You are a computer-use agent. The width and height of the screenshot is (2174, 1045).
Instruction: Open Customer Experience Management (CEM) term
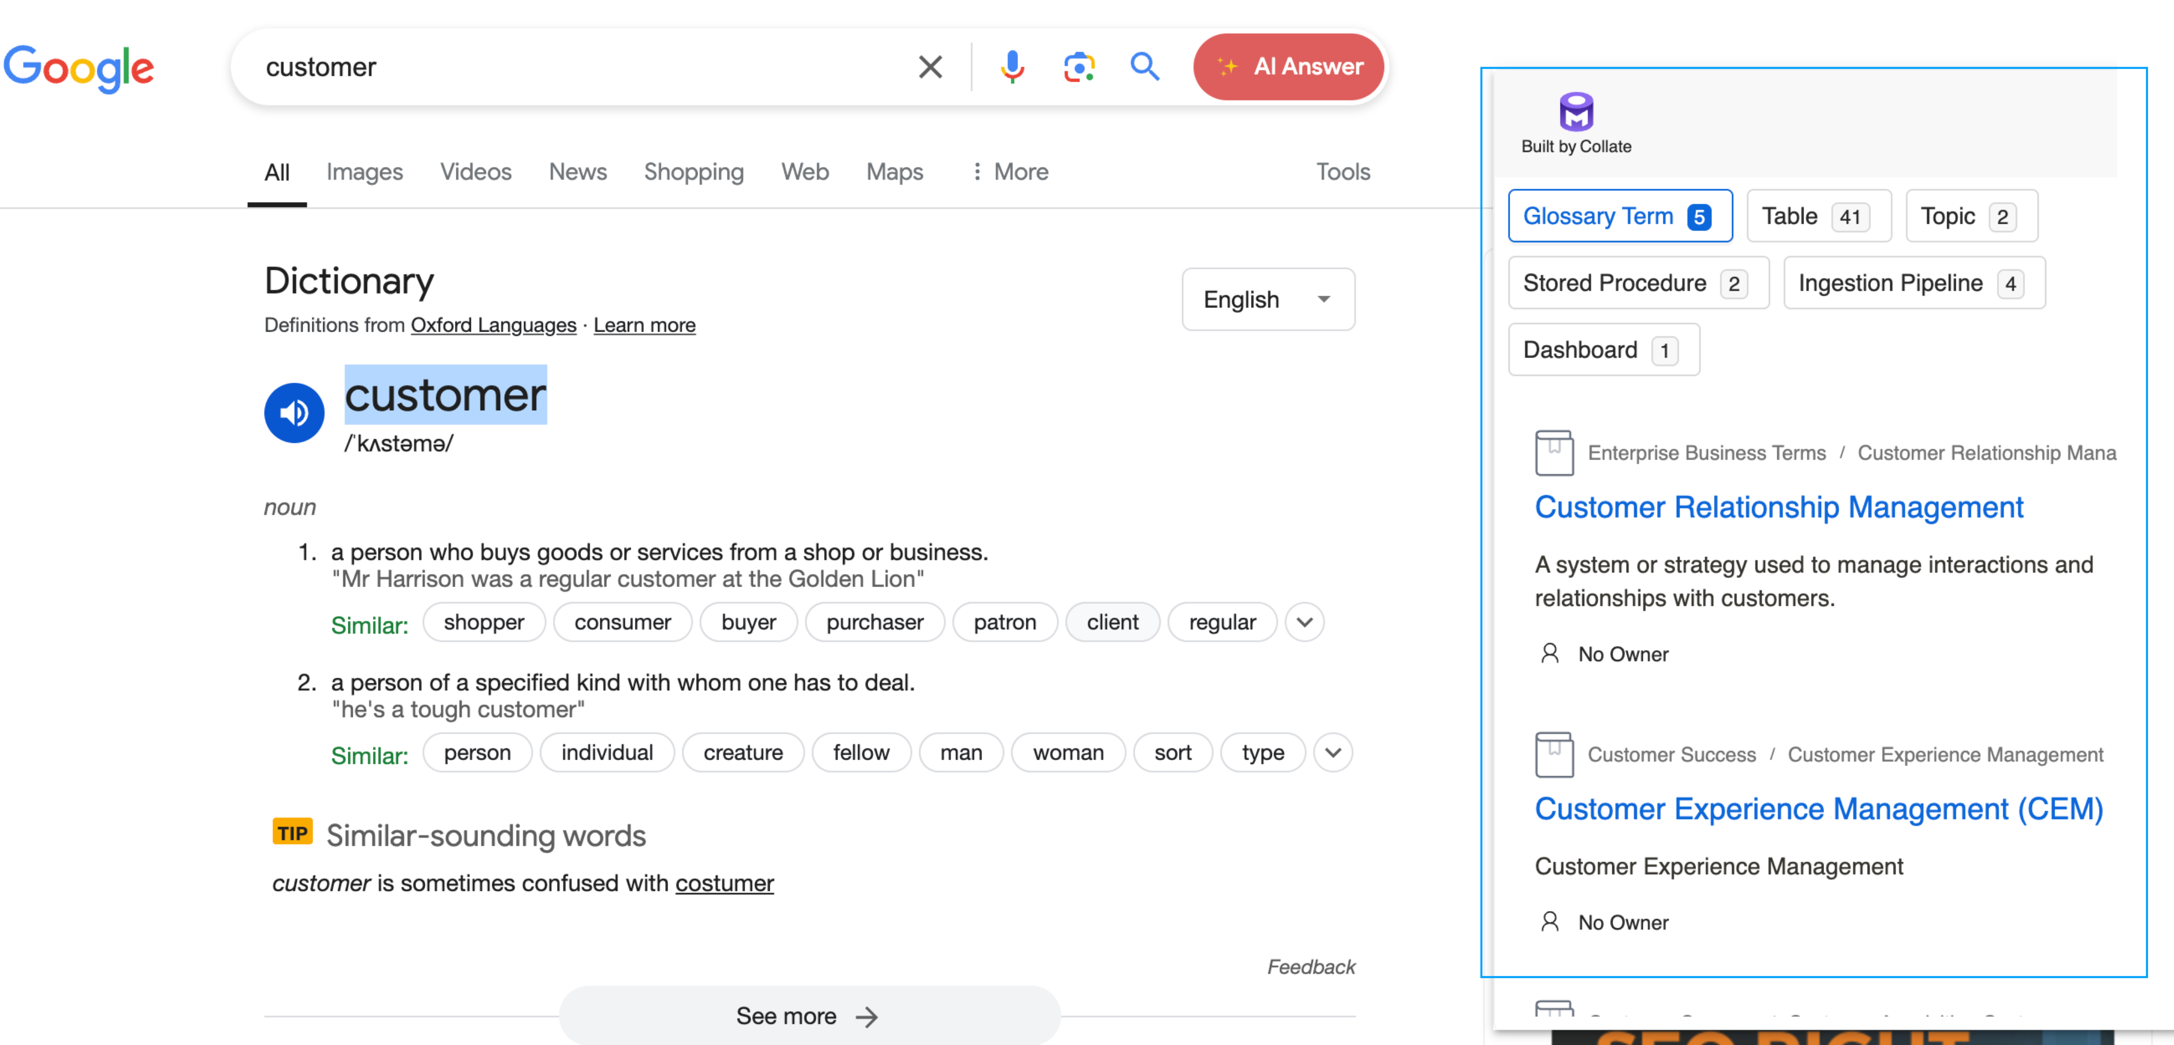[1818, 808]
